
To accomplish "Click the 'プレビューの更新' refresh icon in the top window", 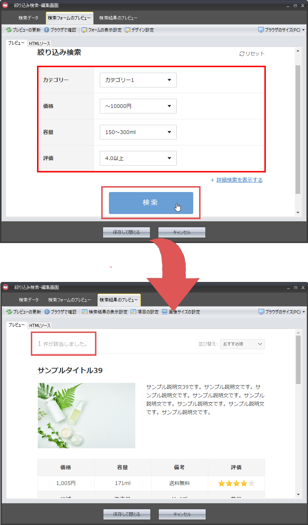I will click(x=9, y=30).
